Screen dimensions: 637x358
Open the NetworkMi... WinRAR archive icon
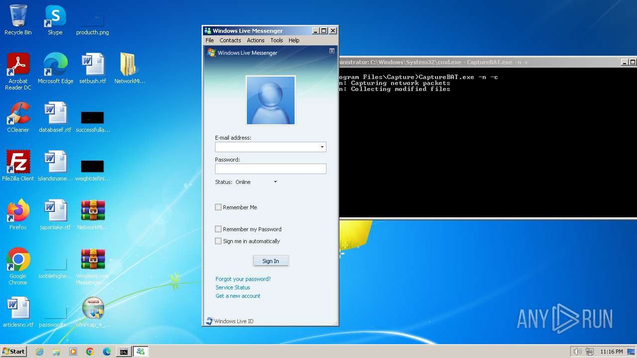click(93, 215)
